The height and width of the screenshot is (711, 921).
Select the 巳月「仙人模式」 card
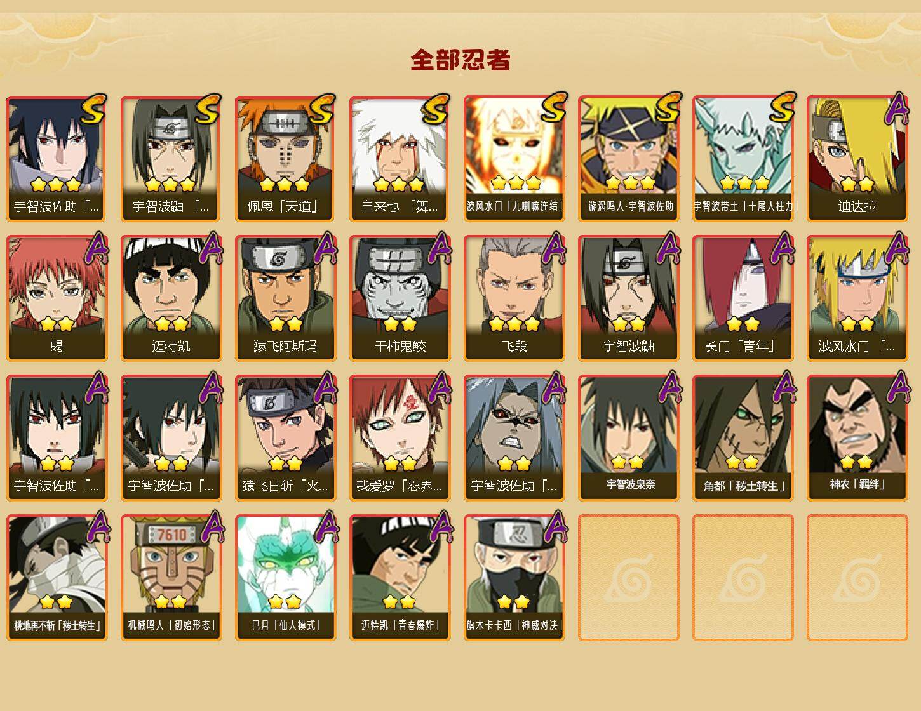285,578
